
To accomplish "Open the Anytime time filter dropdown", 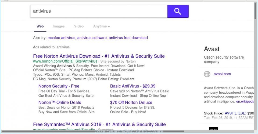I will tap(101, 26).
